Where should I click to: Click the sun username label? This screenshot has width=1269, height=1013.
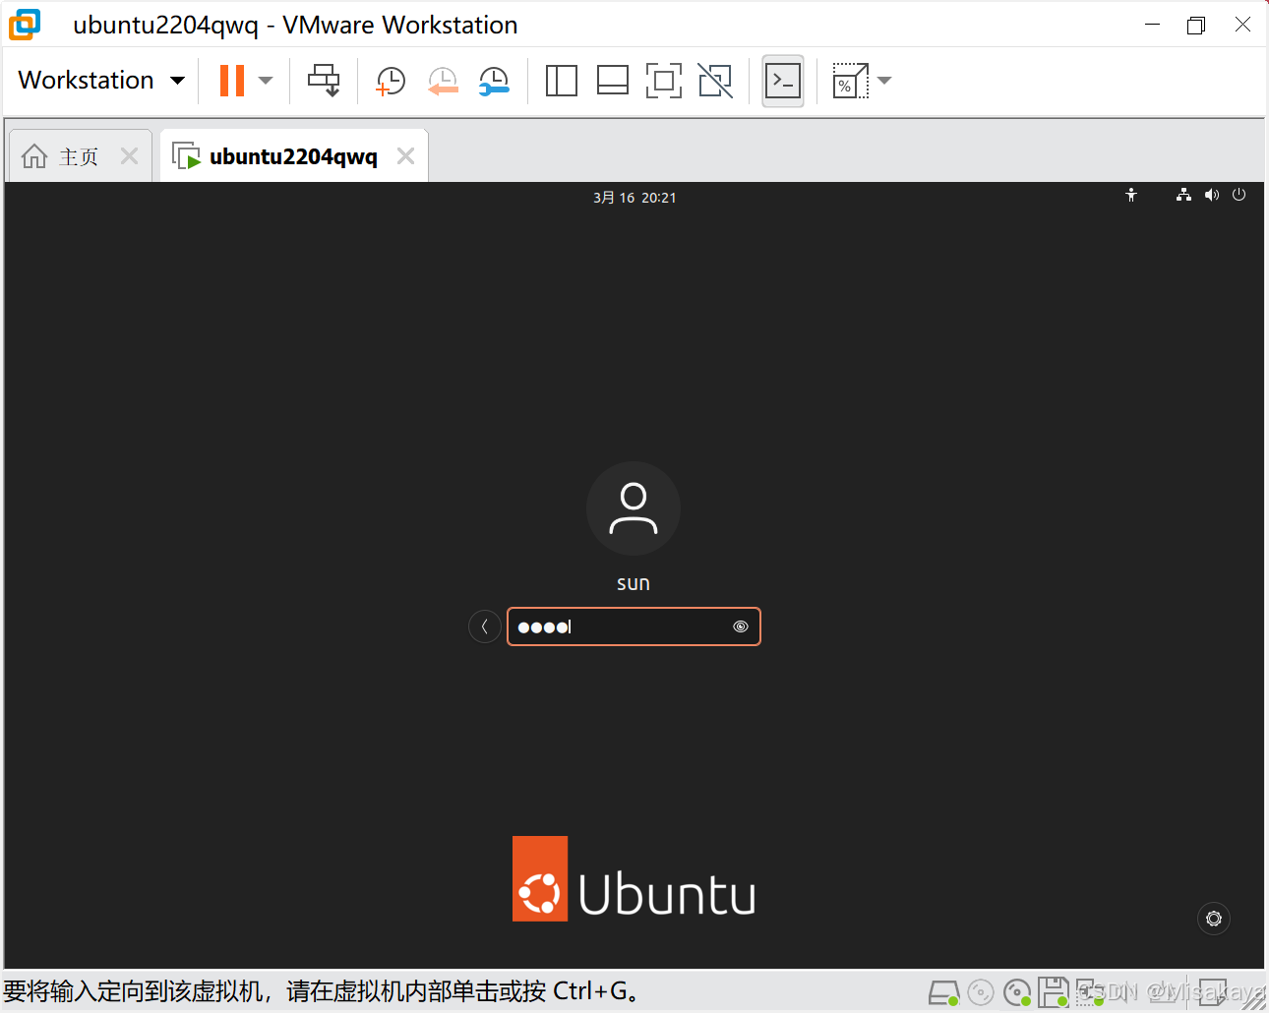click(634, 583)
